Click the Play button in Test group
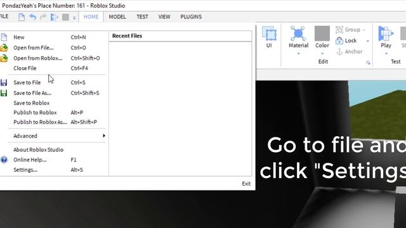 click(x=386, y=37)
